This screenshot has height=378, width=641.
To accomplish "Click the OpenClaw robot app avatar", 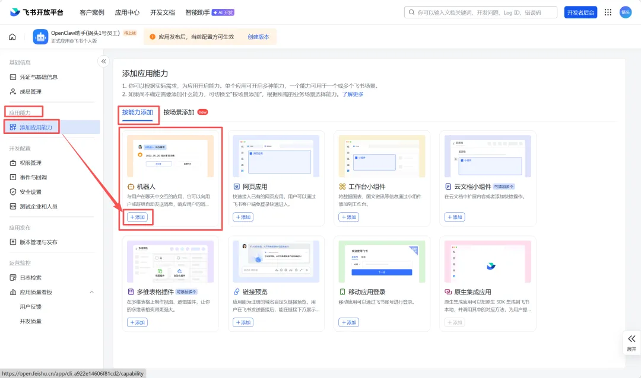I will 40,37.
